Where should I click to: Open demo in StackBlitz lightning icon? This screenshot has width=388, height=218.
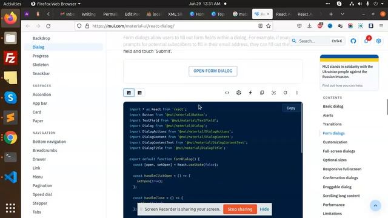pos(250,93)
